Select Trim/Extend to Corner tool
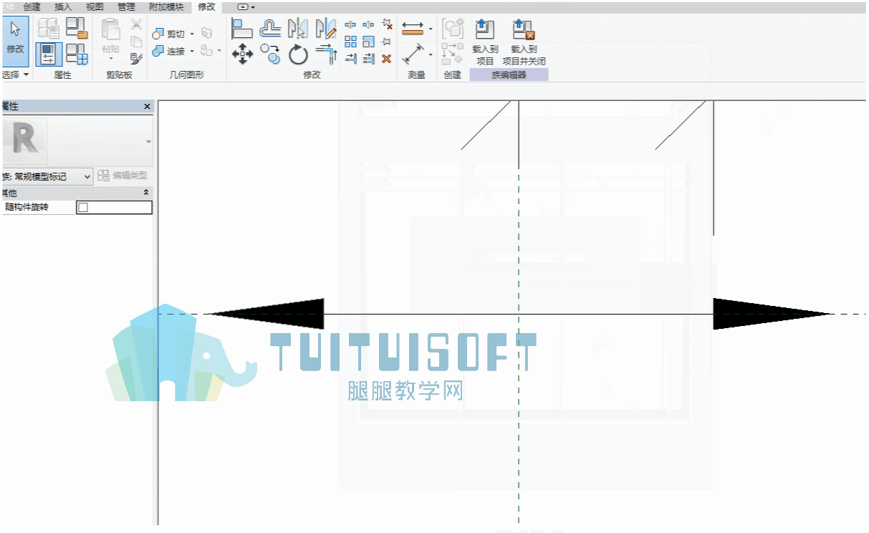869x533 pixels. [326, 54]
